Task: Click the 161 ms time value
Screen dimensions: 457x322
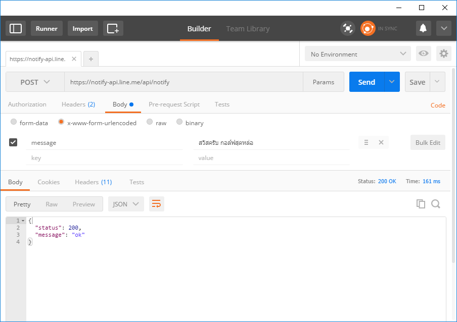Action: [431, 181]
